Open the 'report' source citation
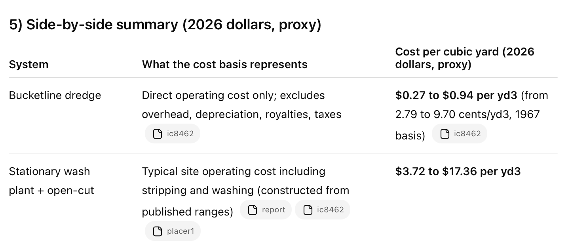 point(266,210)
